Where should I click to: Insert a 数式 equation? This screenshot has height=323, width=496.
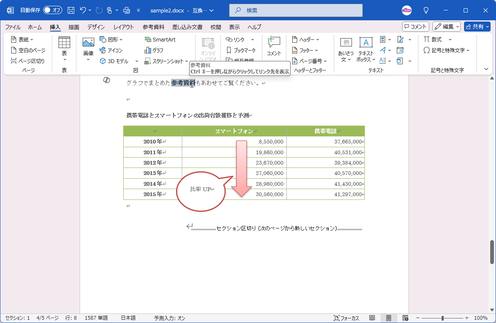point(433,39)
